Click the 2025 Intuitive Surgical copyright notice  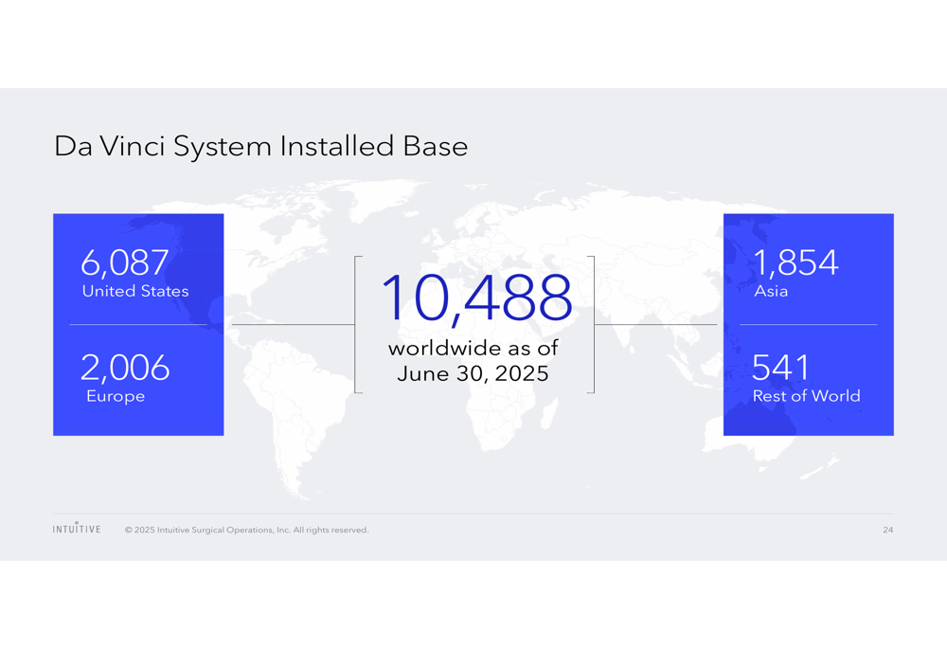point(246,530)
